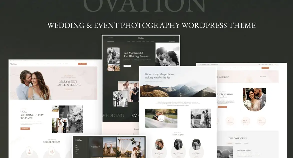This screenshot has height=158, width=293.
Task: Select 'Best Moments Of The Wedding Romance' heading
Action: coord(136,54)
